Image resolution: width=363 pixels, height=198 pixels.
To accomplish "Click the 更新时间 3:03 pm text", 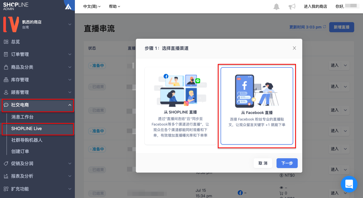I will pyautogui.click(x=306, y=27).
